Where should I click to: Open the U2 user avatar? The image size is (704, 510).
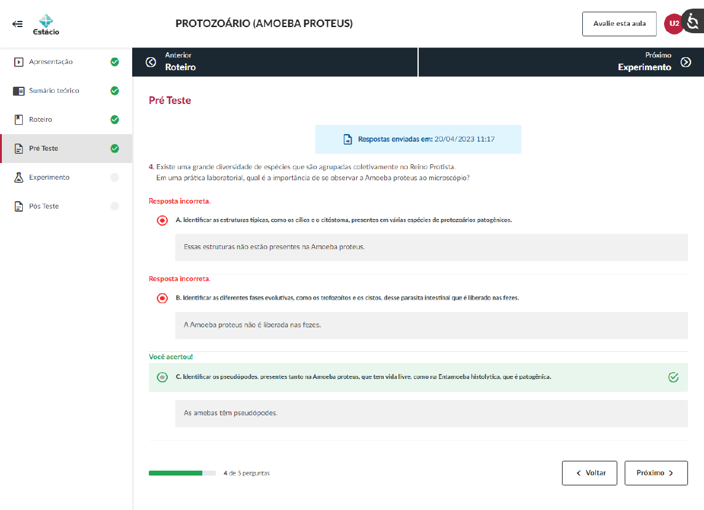(674, 24)
